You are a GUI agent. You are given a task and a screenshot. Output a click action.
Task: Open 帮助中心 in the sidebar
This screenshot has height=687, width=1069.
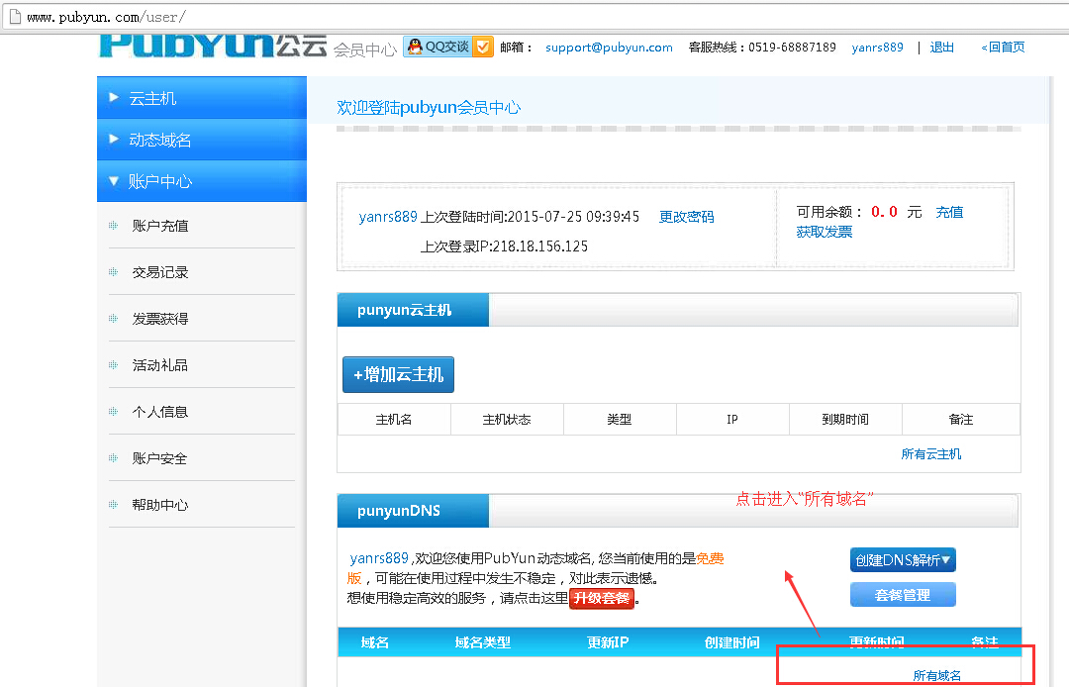160,504
